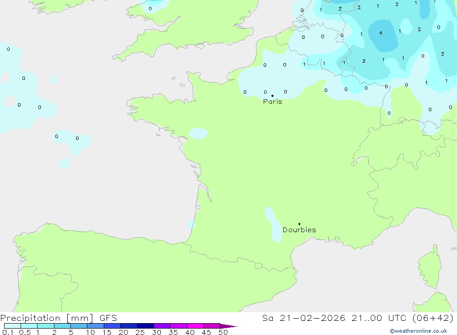Click the Dourbies location dot
Image resolution: width=457 pixels, height=335 pixels.
(299, 224)
